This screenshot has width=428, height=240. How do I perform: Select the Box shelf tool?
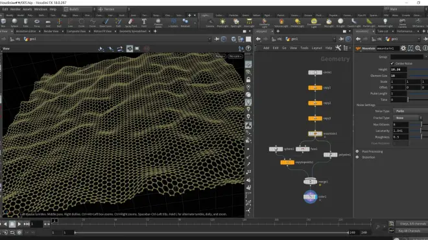pos(3,23)
